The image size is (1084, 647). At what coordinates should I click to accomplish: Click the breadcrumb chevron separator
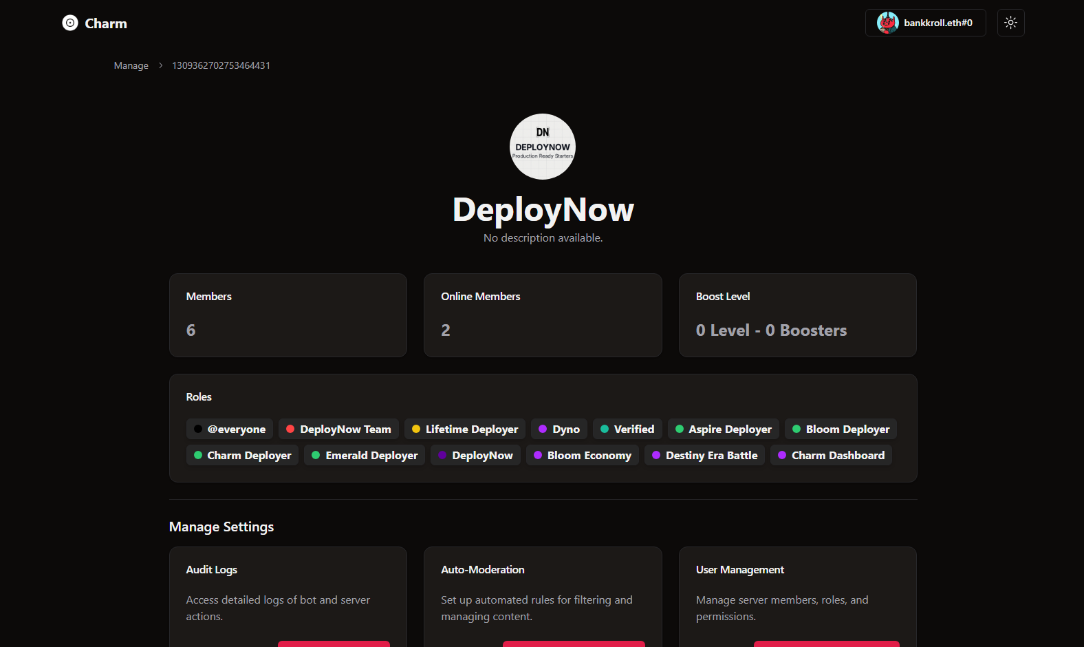point(160,65)
